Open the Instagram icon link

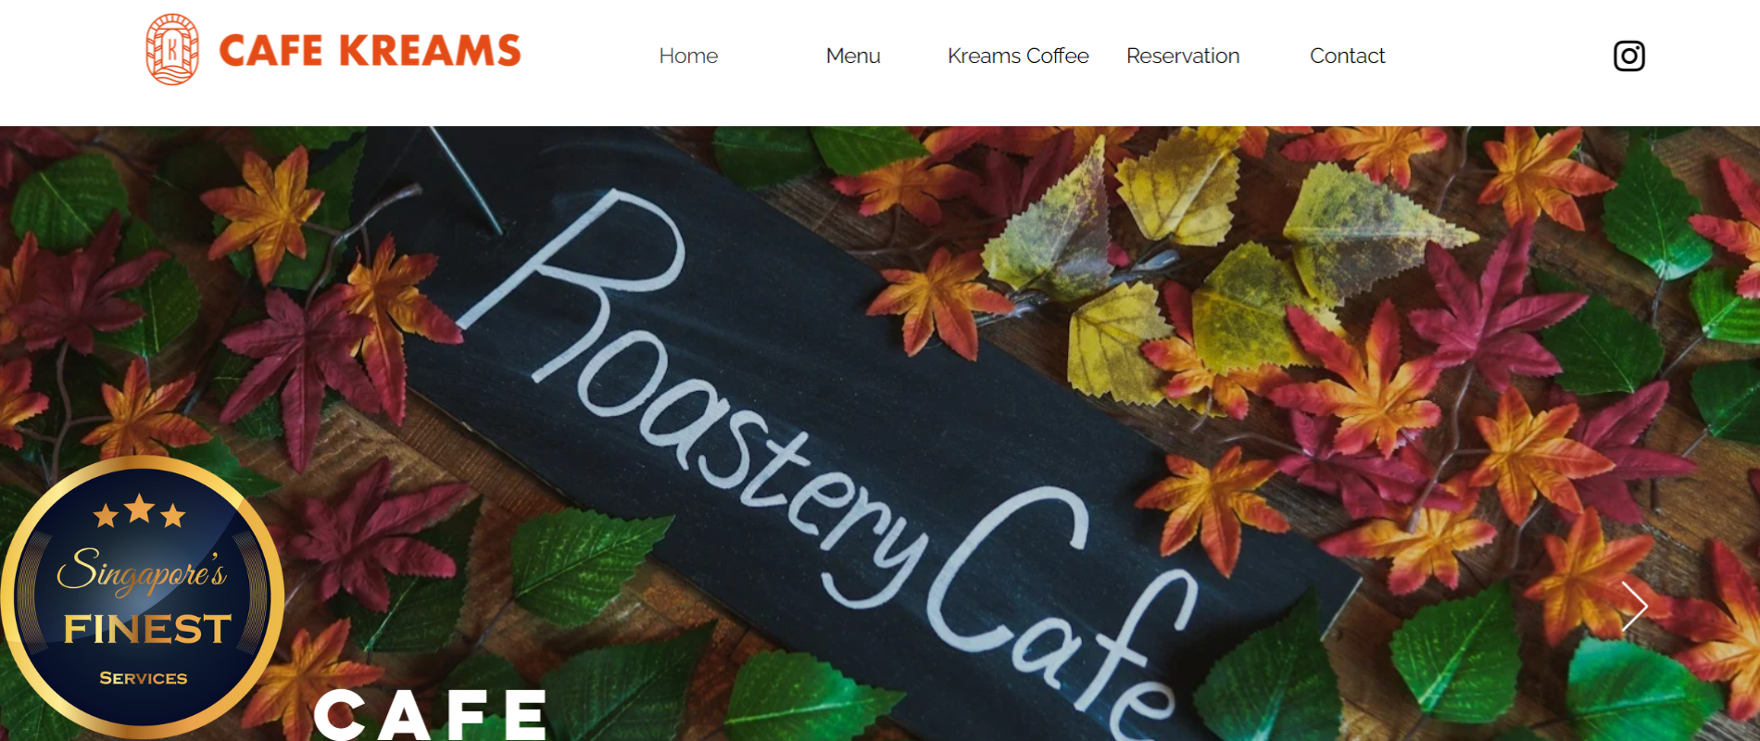pos(1628,56)
